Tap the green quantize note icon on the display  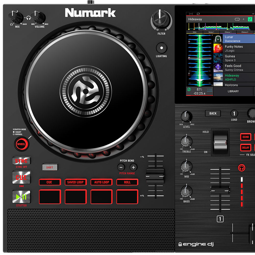pyautogui.click(x=250, y=19)
